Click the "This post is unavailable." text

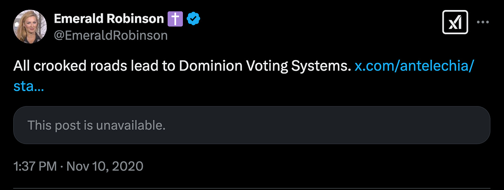(x=96, y=125)
